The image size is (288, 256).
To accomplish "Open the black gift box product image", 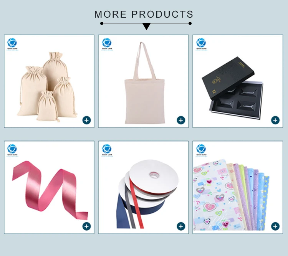I will (233, 88).
